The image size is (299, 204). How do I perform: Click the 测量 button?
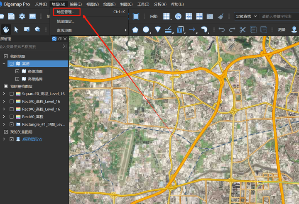click(x=282, y=29)
